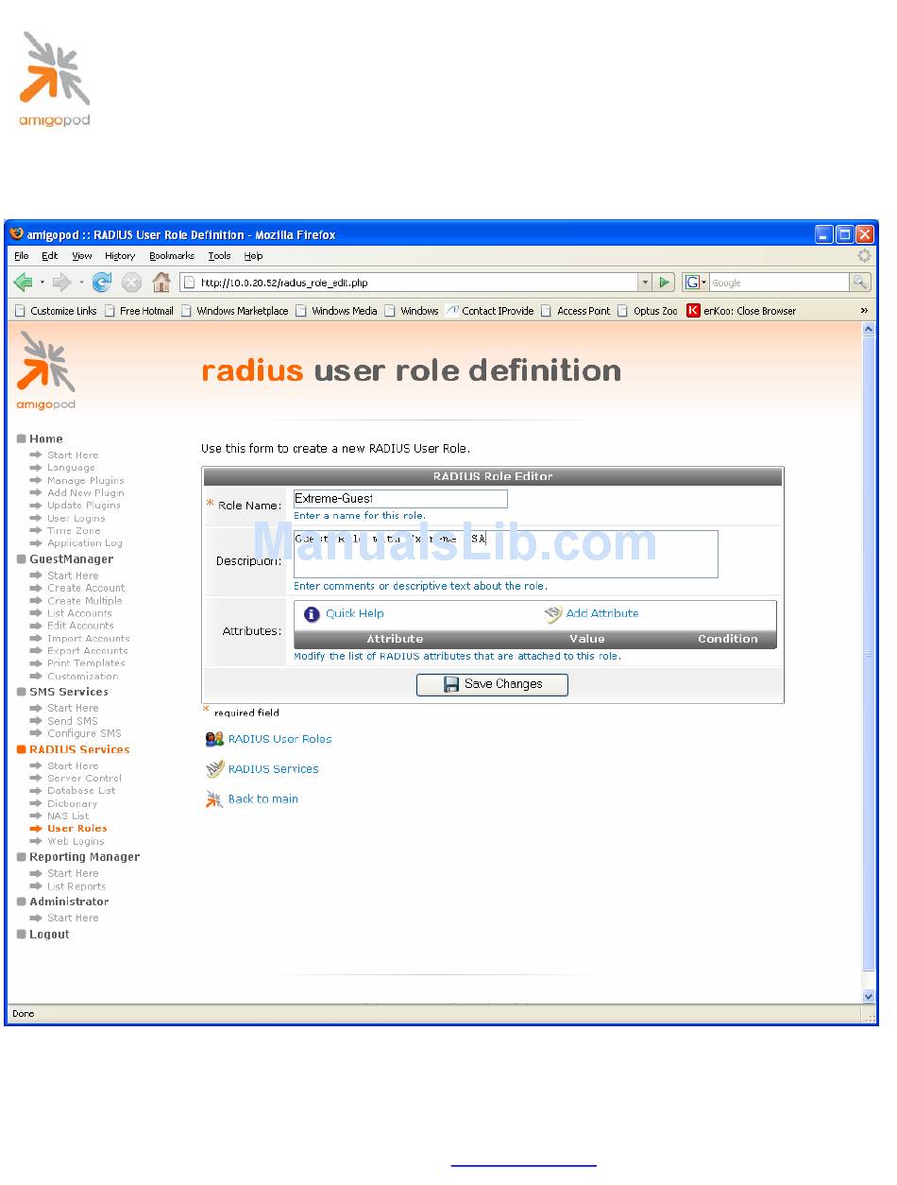Open NAS List in RADIUS Services sidebar

(68, 816)
